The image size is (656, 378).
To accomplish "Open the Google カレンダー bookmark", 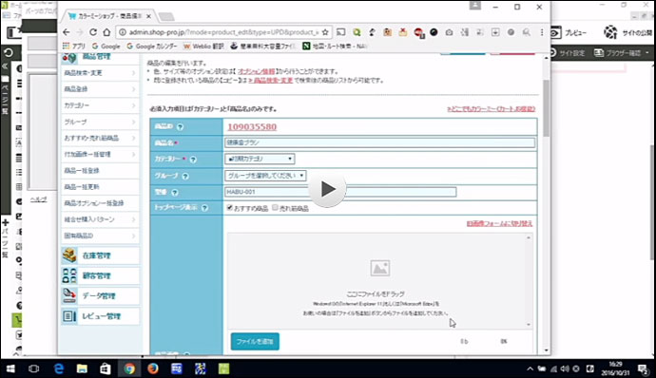I will (x=152, y=46).
